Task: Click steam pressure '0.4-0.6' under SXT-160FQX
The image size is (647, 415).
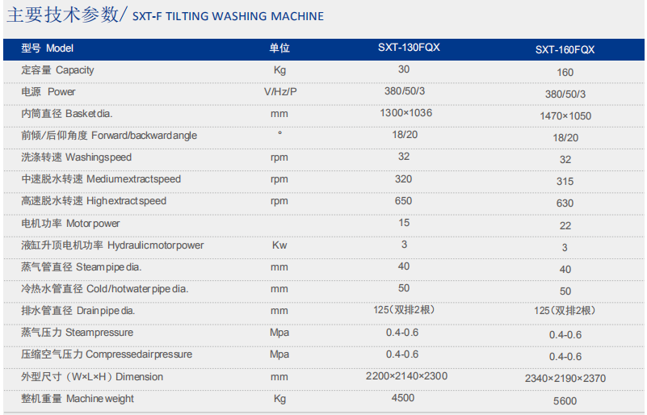Action: pyautogui.click(x=565, y=335)
